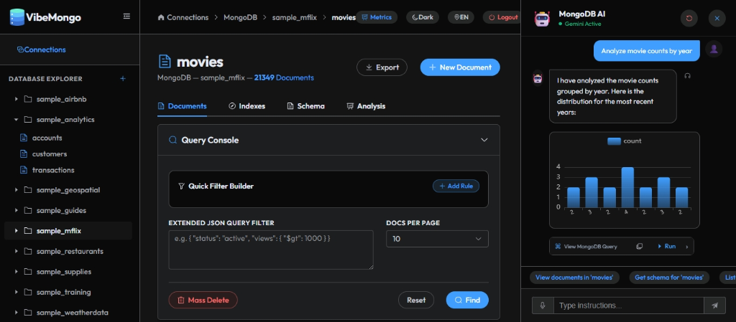Click the Query Console magnifier icon
Viewport: 736px width, 322px height.
tap(172, 140)
